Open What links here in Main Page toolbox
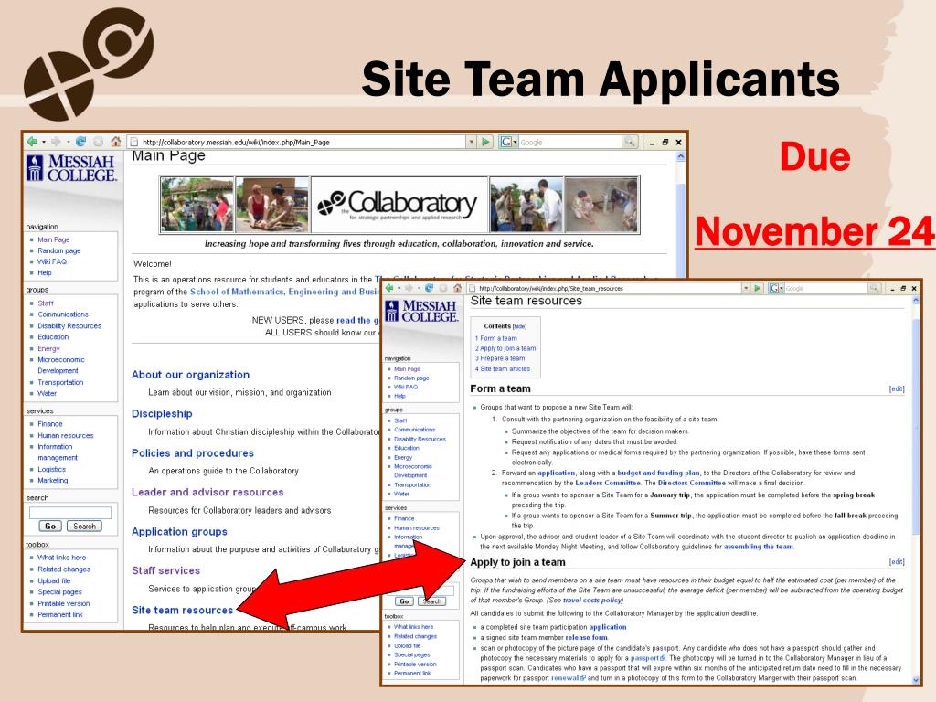 [x=61, y=558]
